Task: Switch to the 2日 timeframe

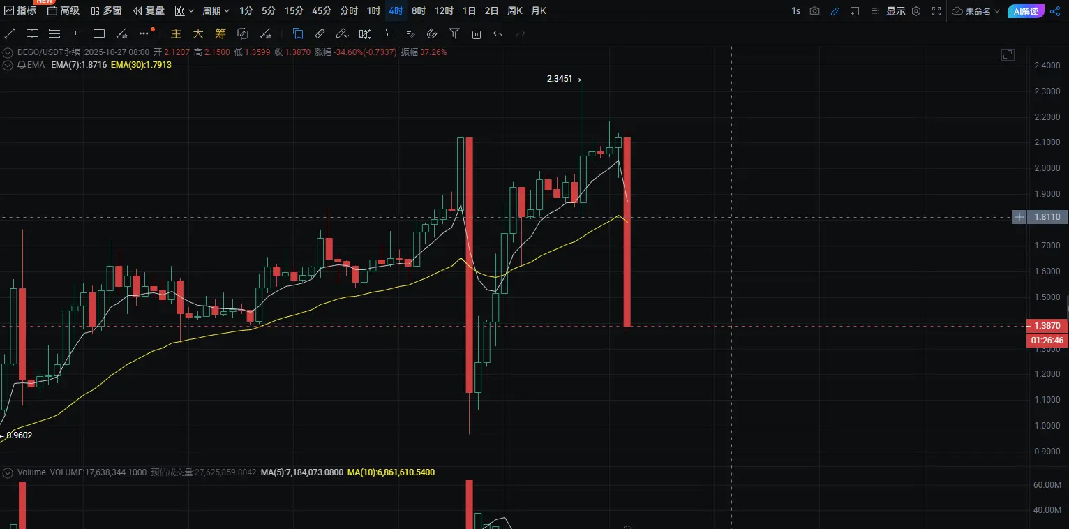Action: [x=492, y=10]
